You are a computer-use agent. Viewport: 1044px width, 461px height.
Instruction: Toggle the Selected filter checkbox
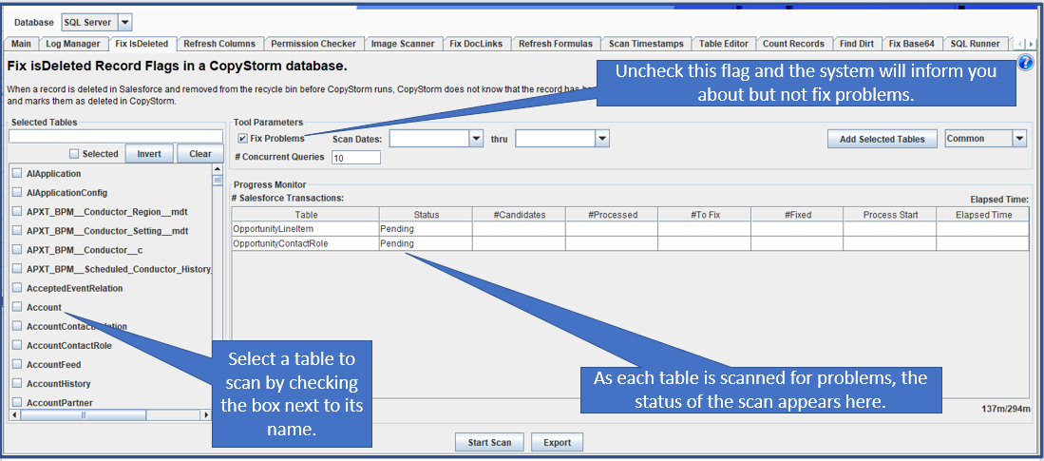(74, 154)
